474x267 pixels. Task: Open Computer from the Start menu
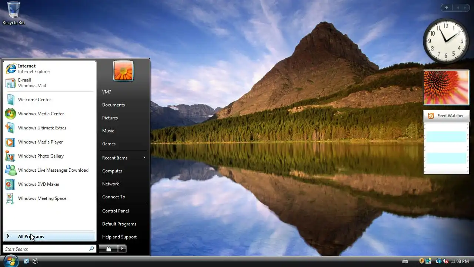[x=123, y=171]
